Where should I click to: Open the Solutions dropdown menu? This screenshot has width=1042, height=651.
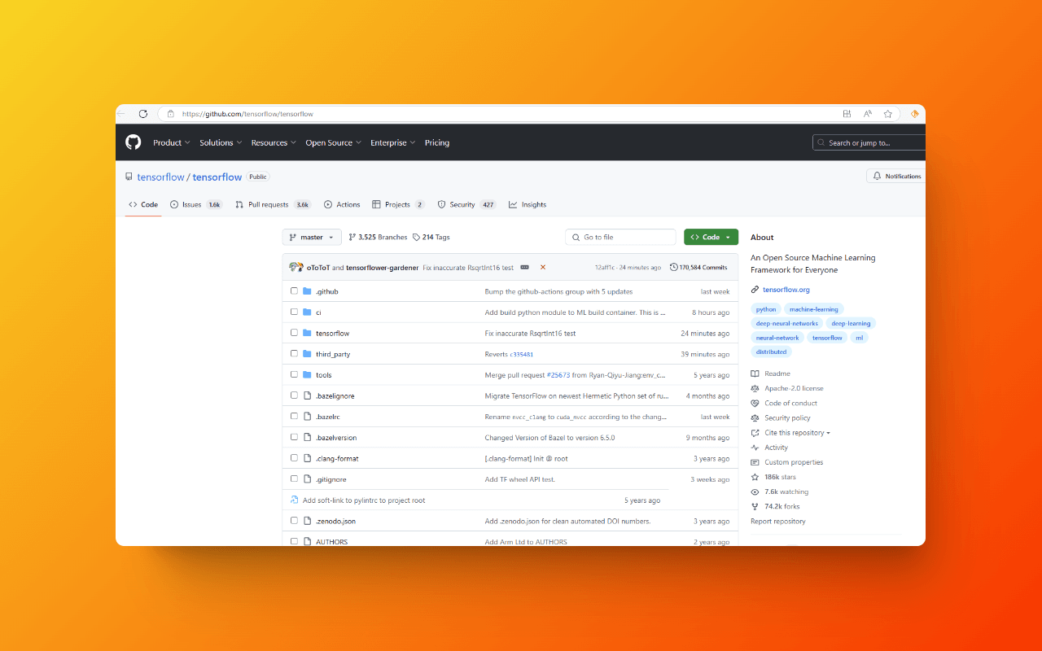tap(221, 142)
